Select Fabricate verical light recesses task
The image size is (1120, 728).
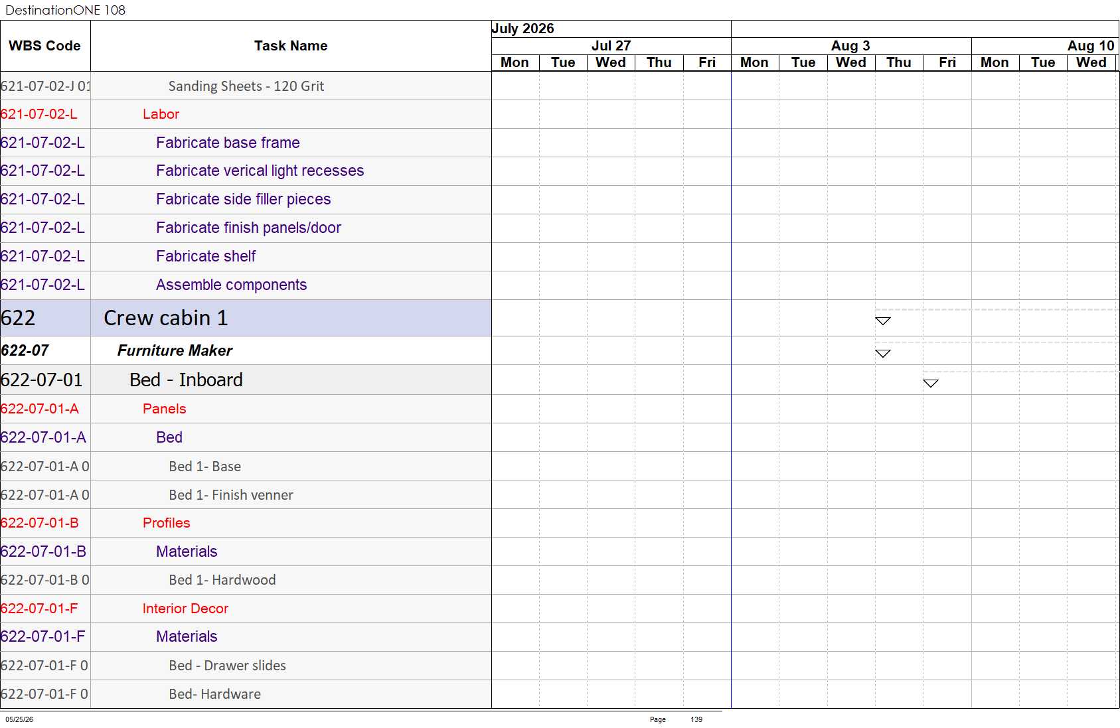coord(246,171)
